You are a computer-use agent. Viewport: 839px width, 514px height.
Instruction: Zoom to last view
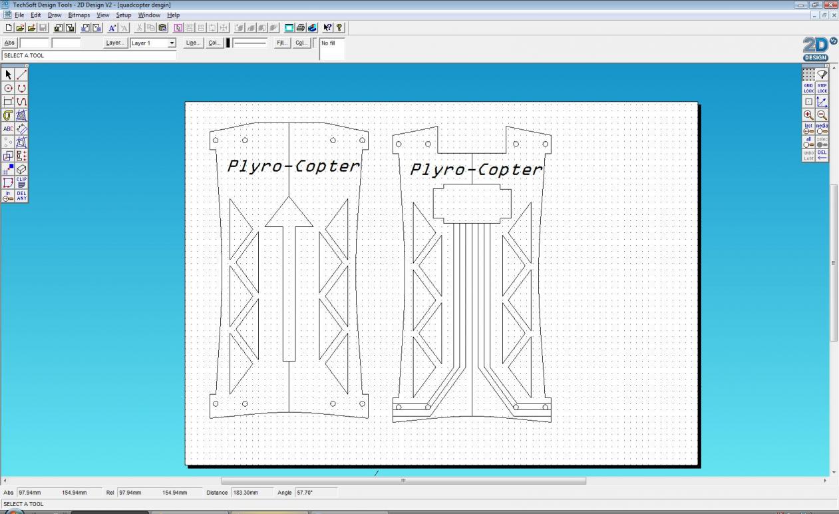point(808,128)
